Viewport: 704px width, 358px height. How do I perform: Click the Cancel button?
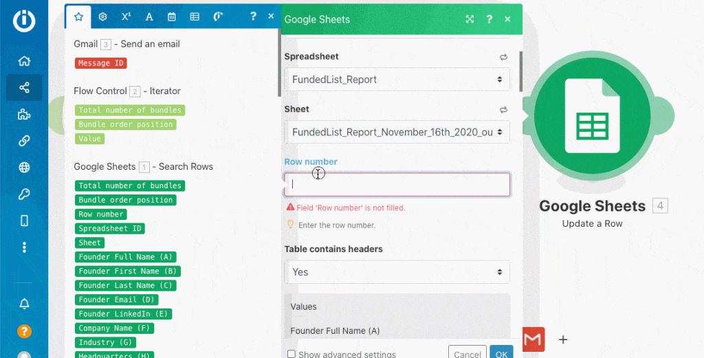pos(467,353)
